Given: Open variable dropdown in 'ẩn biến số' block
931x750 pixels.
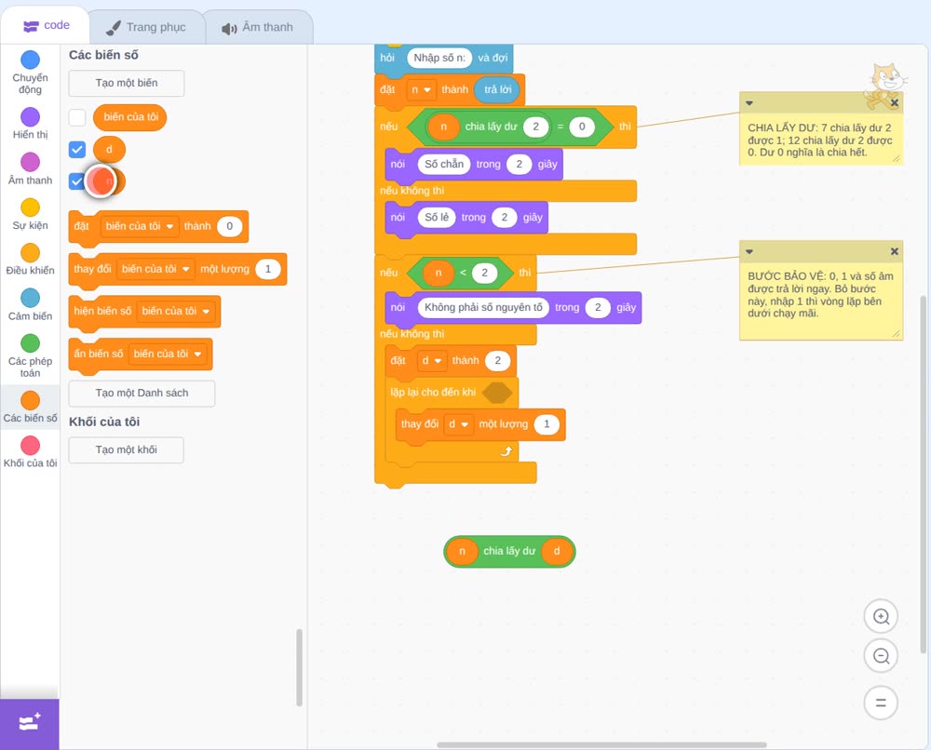Looking at the screenshot, I should point(168,354).
